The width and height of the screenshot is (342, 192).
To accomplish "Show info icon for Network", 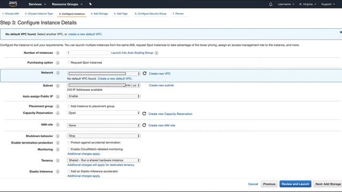I will pyautogui.click(x=58, y=73).
